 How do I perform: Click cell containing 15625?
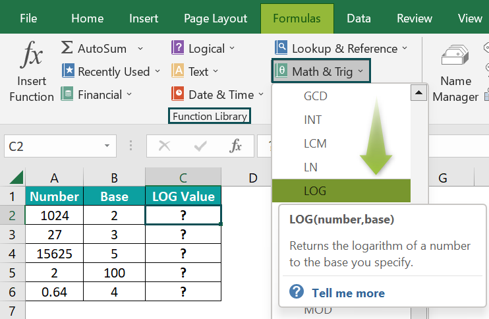(54, 254)
